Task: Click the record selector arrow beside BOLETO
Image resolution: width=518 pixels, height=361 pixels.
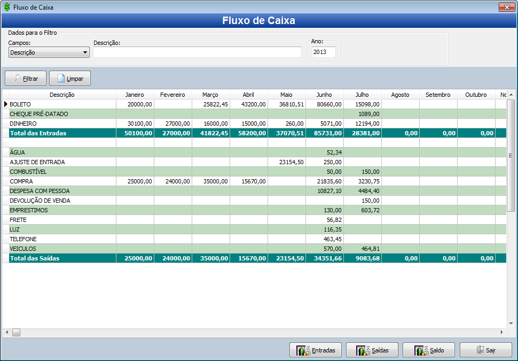Action: point(5,104)
